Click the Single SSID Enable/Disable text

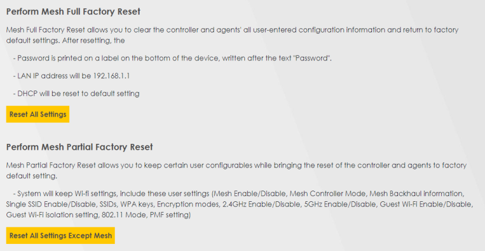coord(43,205)
